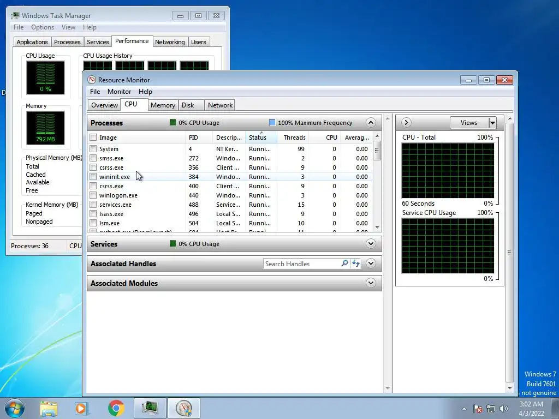The width and height of the screenshot is (559, 419).
Task: Switch to Overview tab in Resource Monitor
Action: coord(104,105)
